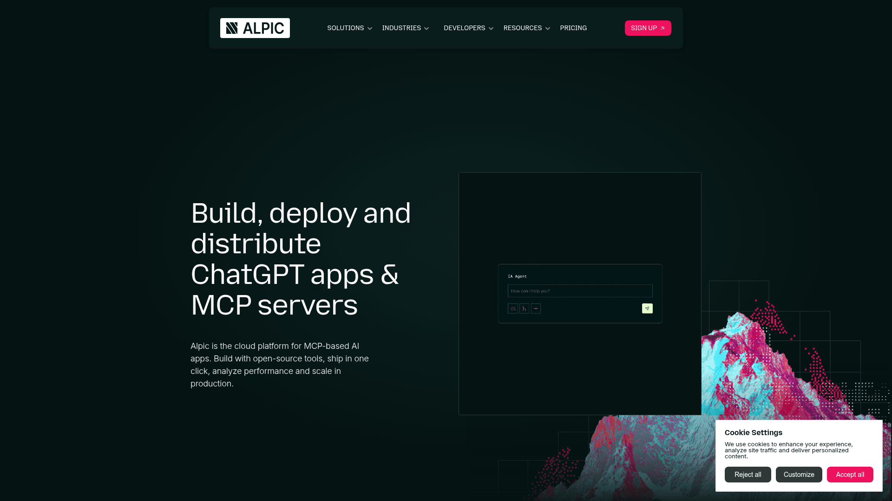
Task: Open Customize cookie preferences
Action: click(799, 475)
